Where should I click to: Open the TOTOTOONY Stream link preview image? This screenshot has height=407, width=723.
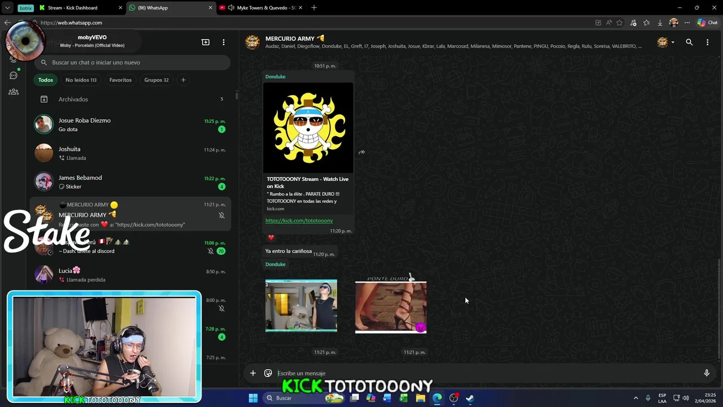[308, 128]
